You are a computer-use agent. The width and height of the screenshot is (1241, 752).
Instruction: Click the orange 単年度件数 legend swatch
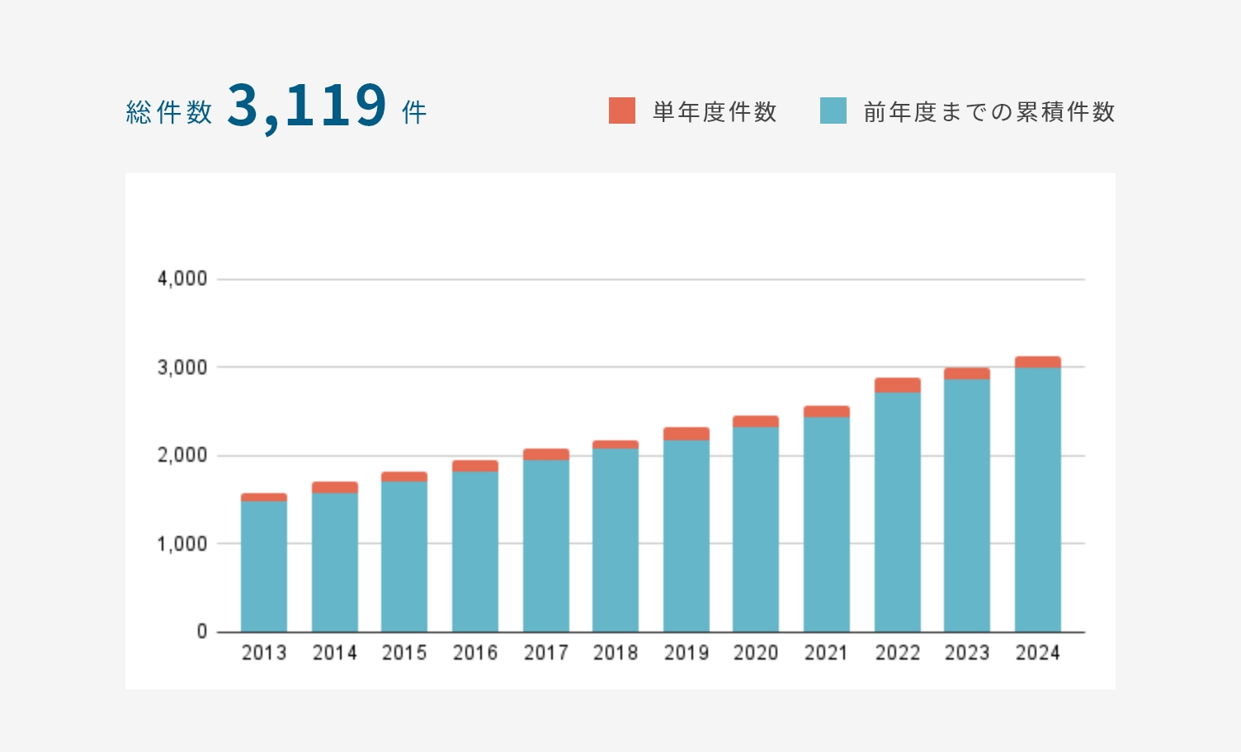(x=622, y=110)
